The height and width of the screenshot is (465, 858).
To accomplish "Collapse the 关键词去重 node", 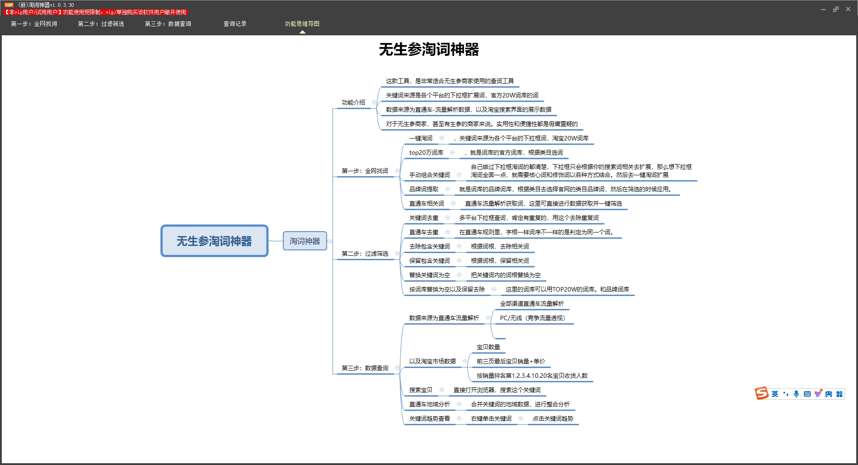I will pyautogui.click(x=447, y=218).
